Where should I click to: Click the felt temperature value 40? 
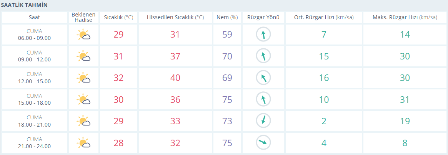pyautogui.click(x=175, y=78)
